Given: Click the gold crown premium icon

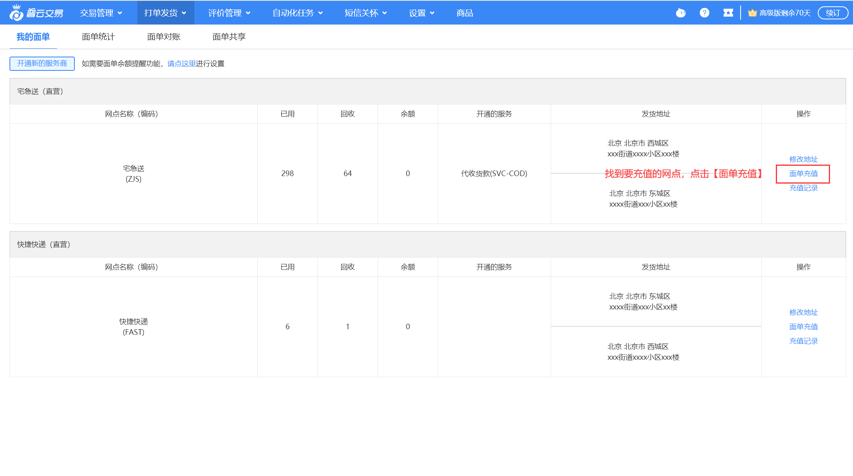Looking at the screenshot, I should click(x=752, y=13).
